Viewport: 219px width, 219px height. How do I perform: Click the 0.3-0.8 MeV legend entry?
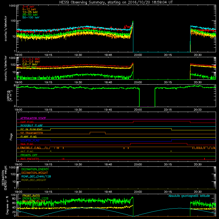pyautogui.click(x=31, y=62)
